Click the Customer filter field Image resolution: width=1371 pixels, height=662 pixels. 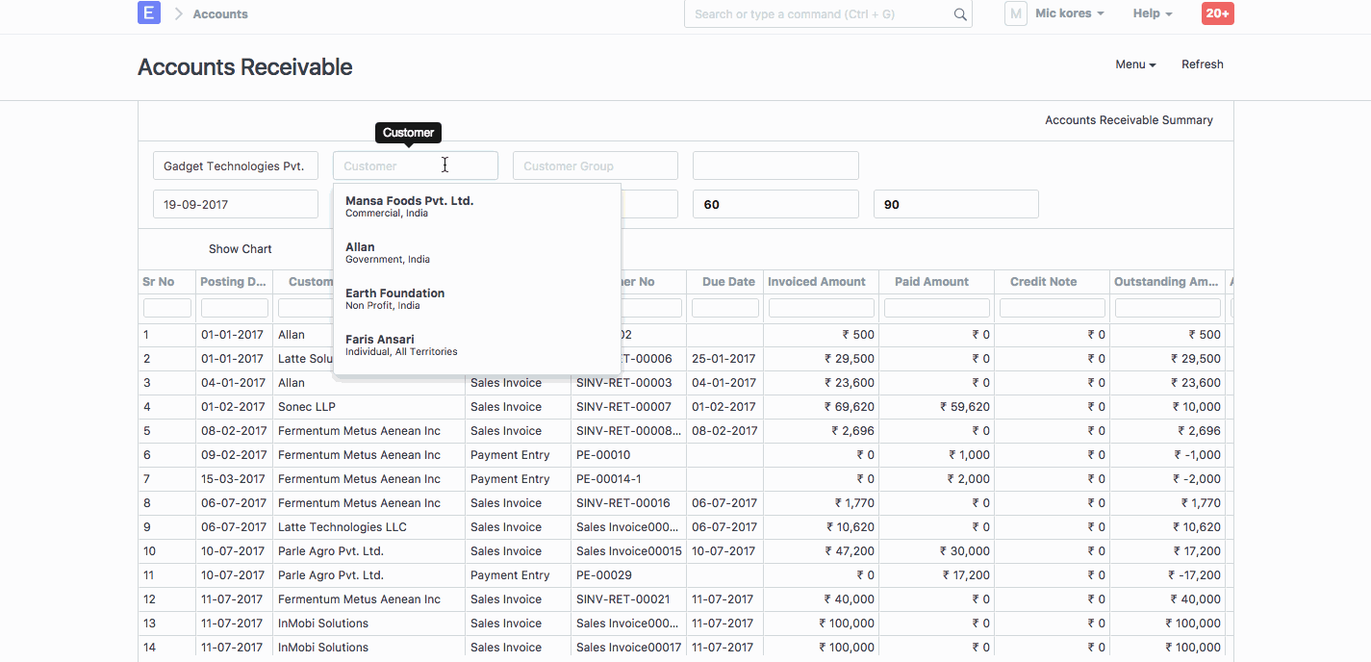tap(416, 165)
